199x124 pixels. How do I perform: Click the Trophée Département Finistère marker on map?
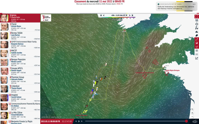click(x=144, y=76)
